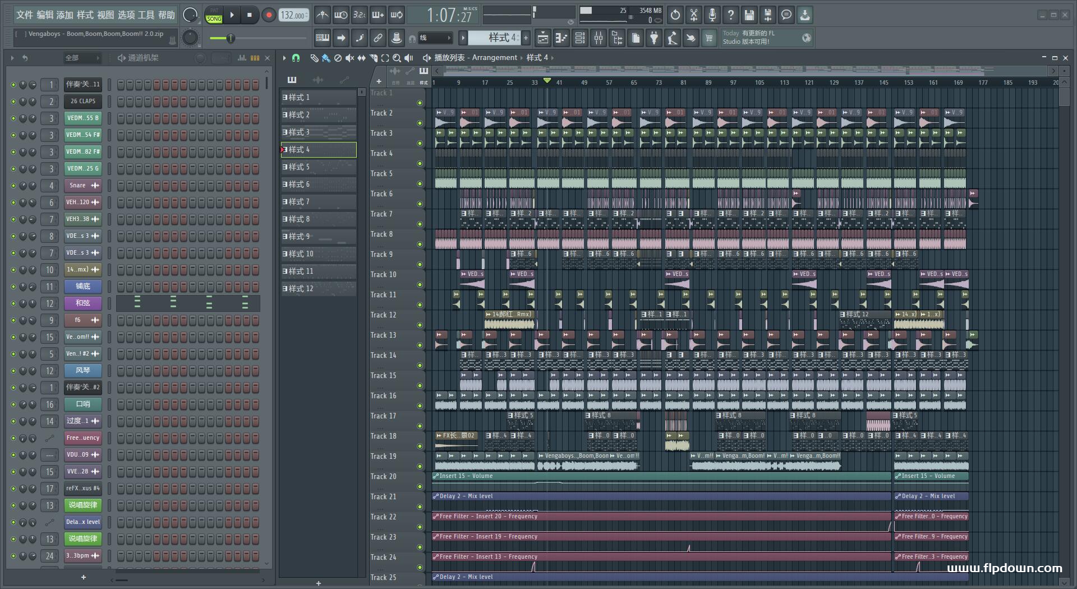
Task: Toggle the metronome icon
Action: pyautogui.click(x=322, y=15)
